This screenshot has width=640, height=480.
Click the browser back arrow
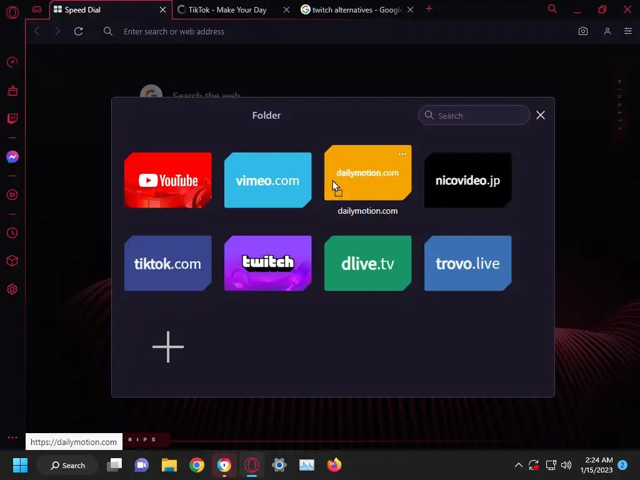37,31
